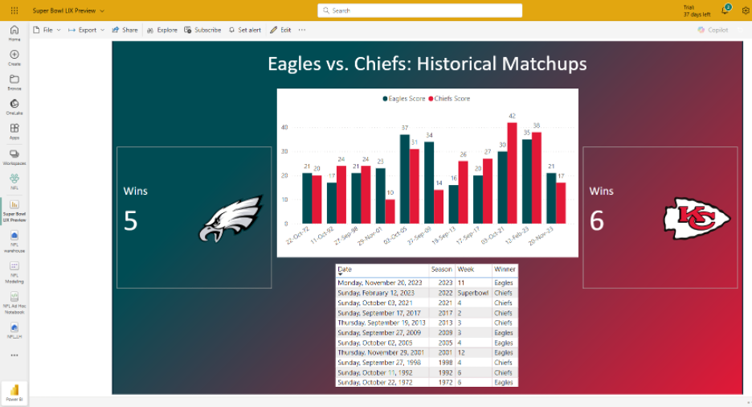This screenshot has height=407, width=752.
Task: Select row Sunday, October 03, 2021
Action: [427, 303]
